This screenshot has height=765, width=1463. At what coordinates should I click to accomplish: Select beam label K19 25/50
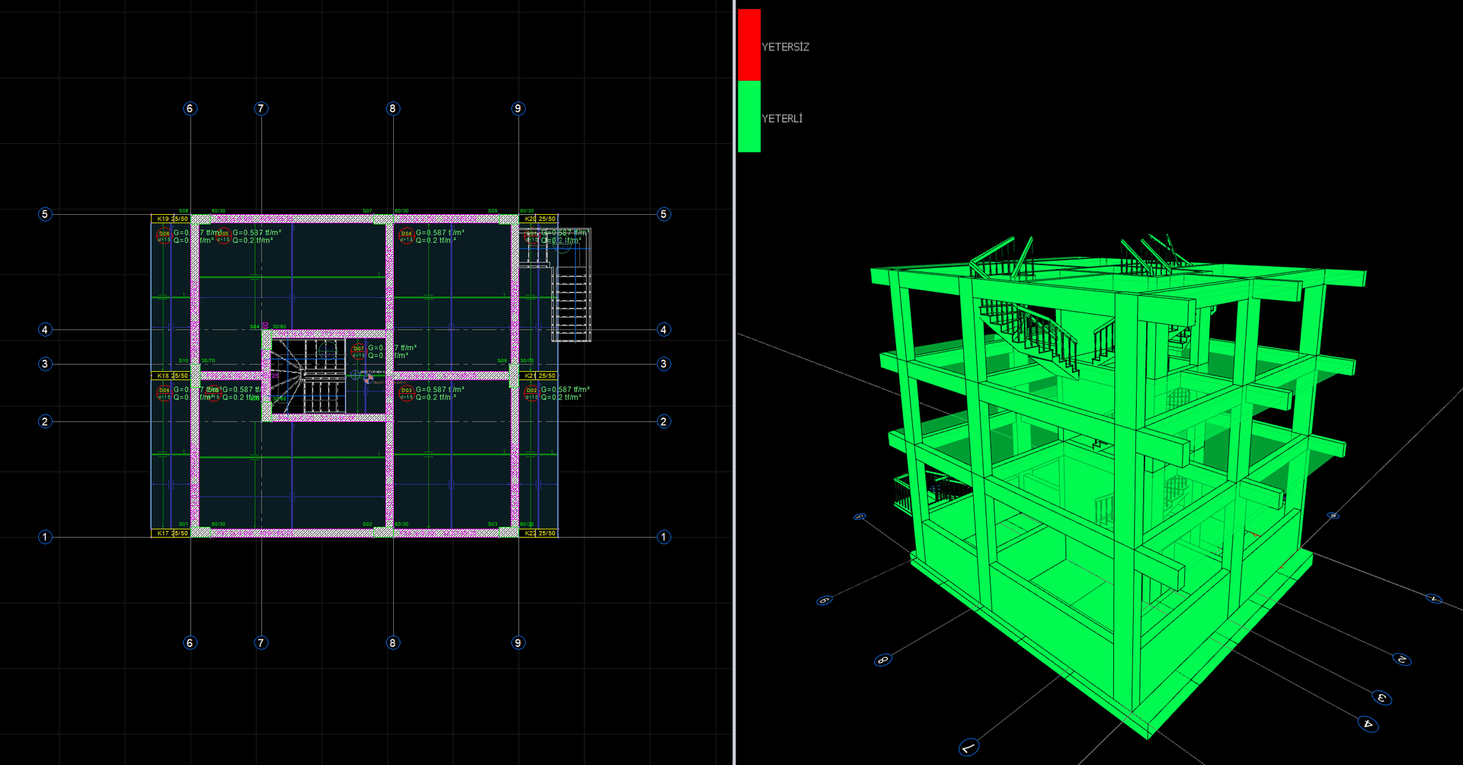[x=173, y=219]
